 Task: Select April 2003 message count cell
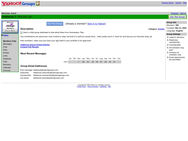click(x=83, y=62)
